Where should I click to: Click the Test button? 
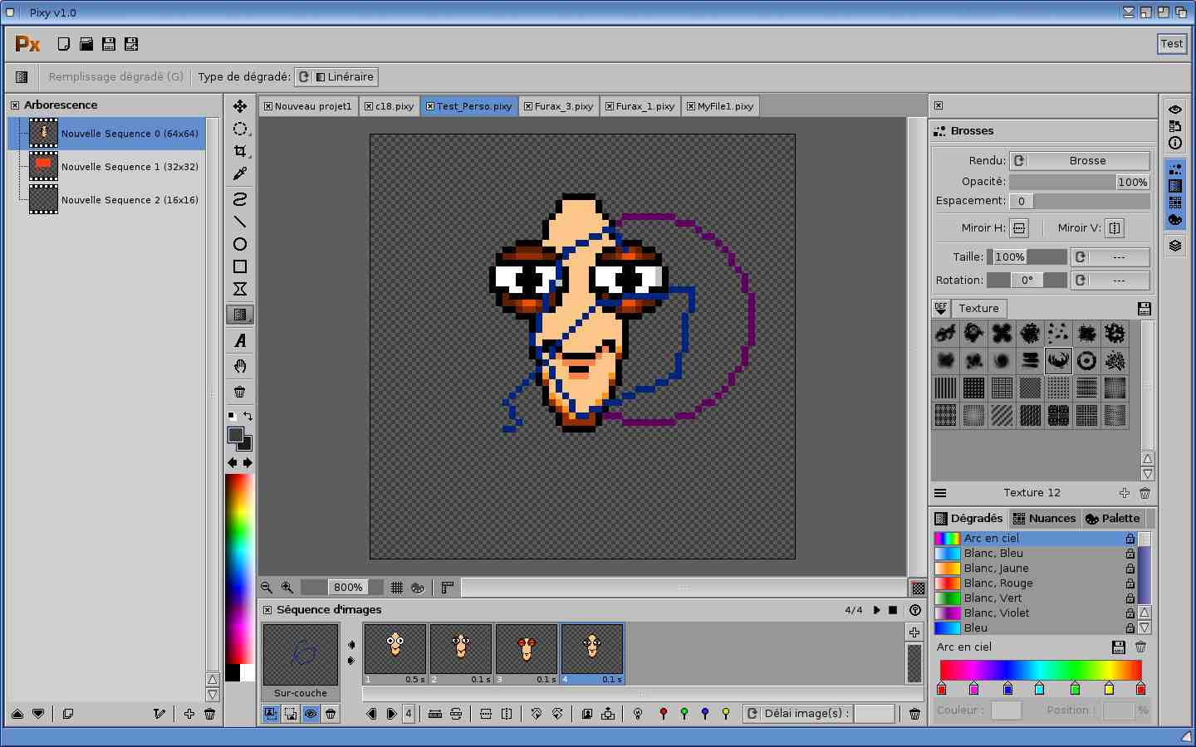1171,44
